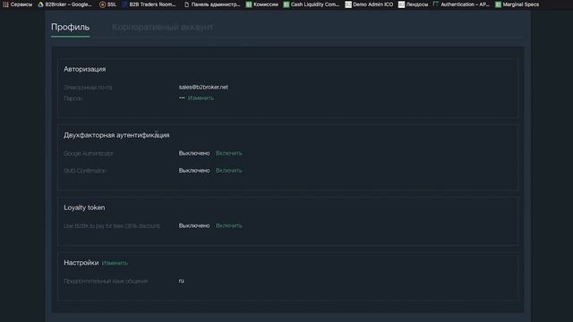Enable the B2BX loyalty token fee discount
Viewport: 573px width, 322px height.
[229, 226]
